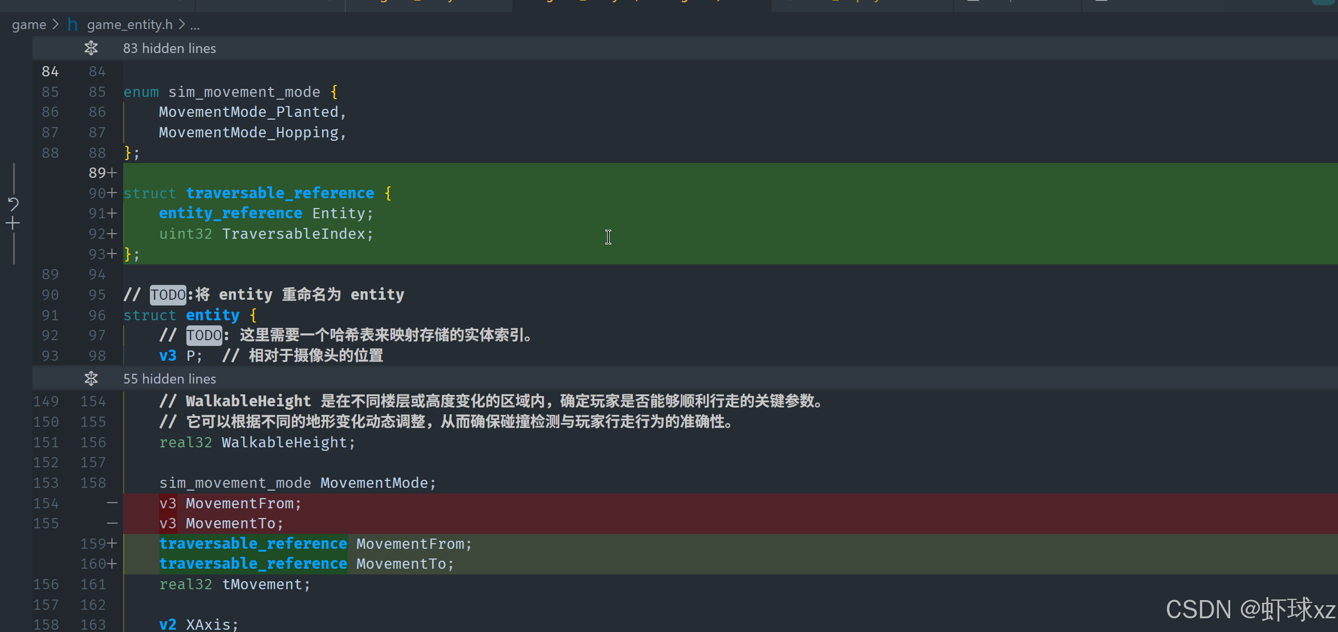
Task: Click added line number 89 in gutter
Action: 97,173
